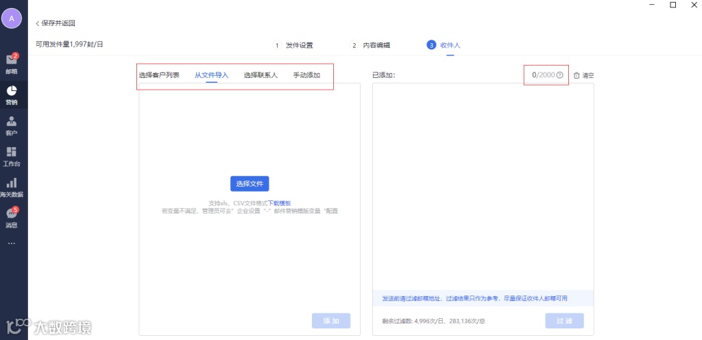Switch to 选择客户列表 tab
This screenshot has width=702, height=340.
pyautogui.click(x=159, y=75)
